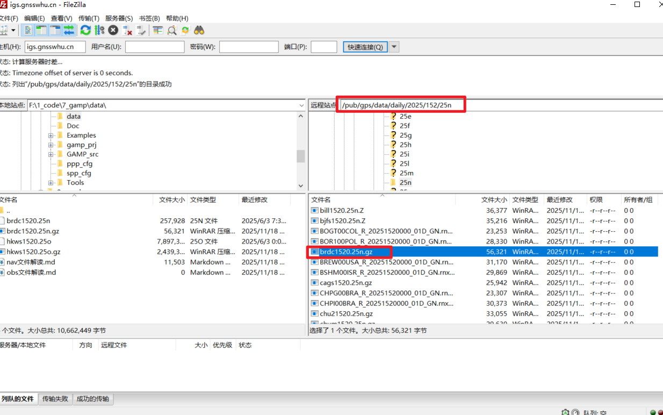
Task: Sort remote list by 文件大小 column header
Action: 494,200
